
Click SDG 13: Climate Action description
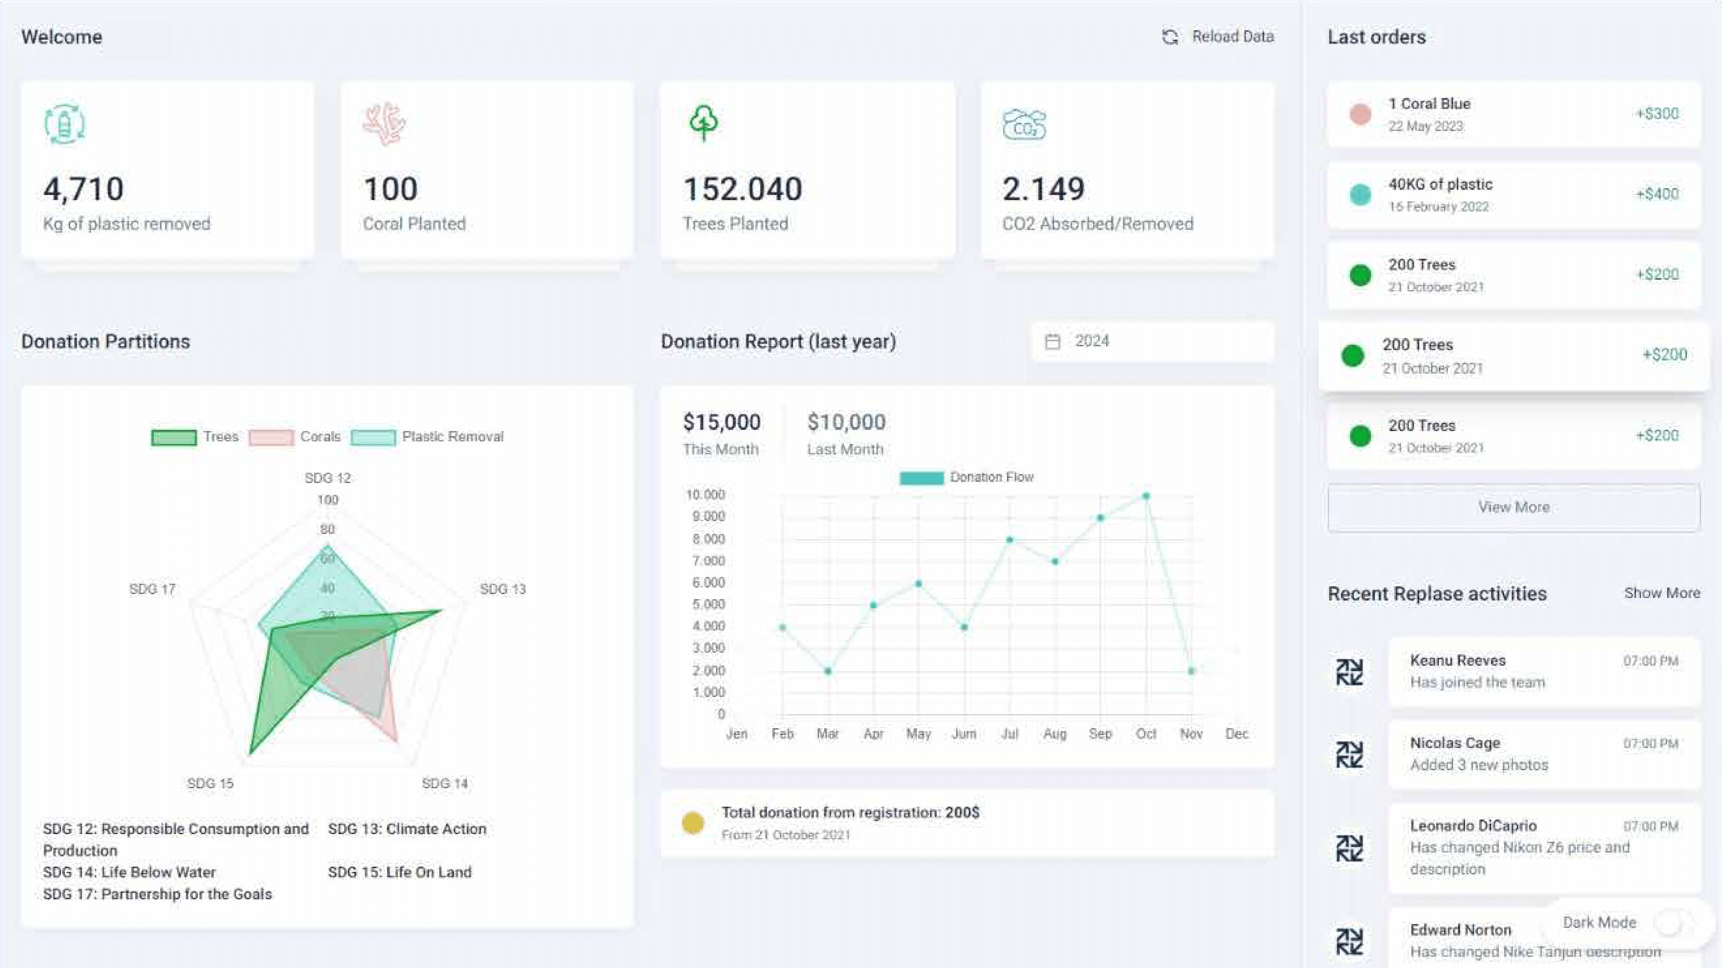click(406, 829)
